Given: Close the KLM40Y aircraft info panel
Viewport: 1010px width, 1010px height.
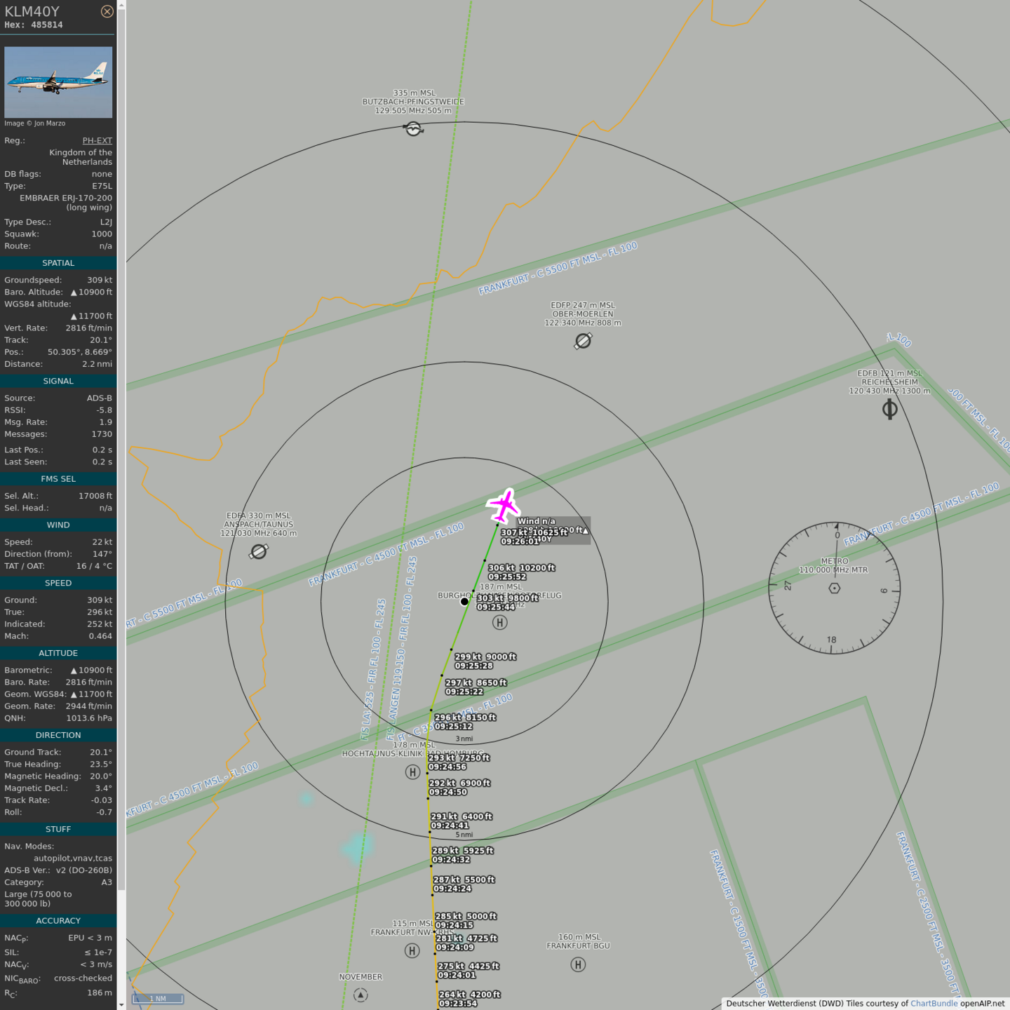Looking at the screenshot, I should tap(107, 11).
